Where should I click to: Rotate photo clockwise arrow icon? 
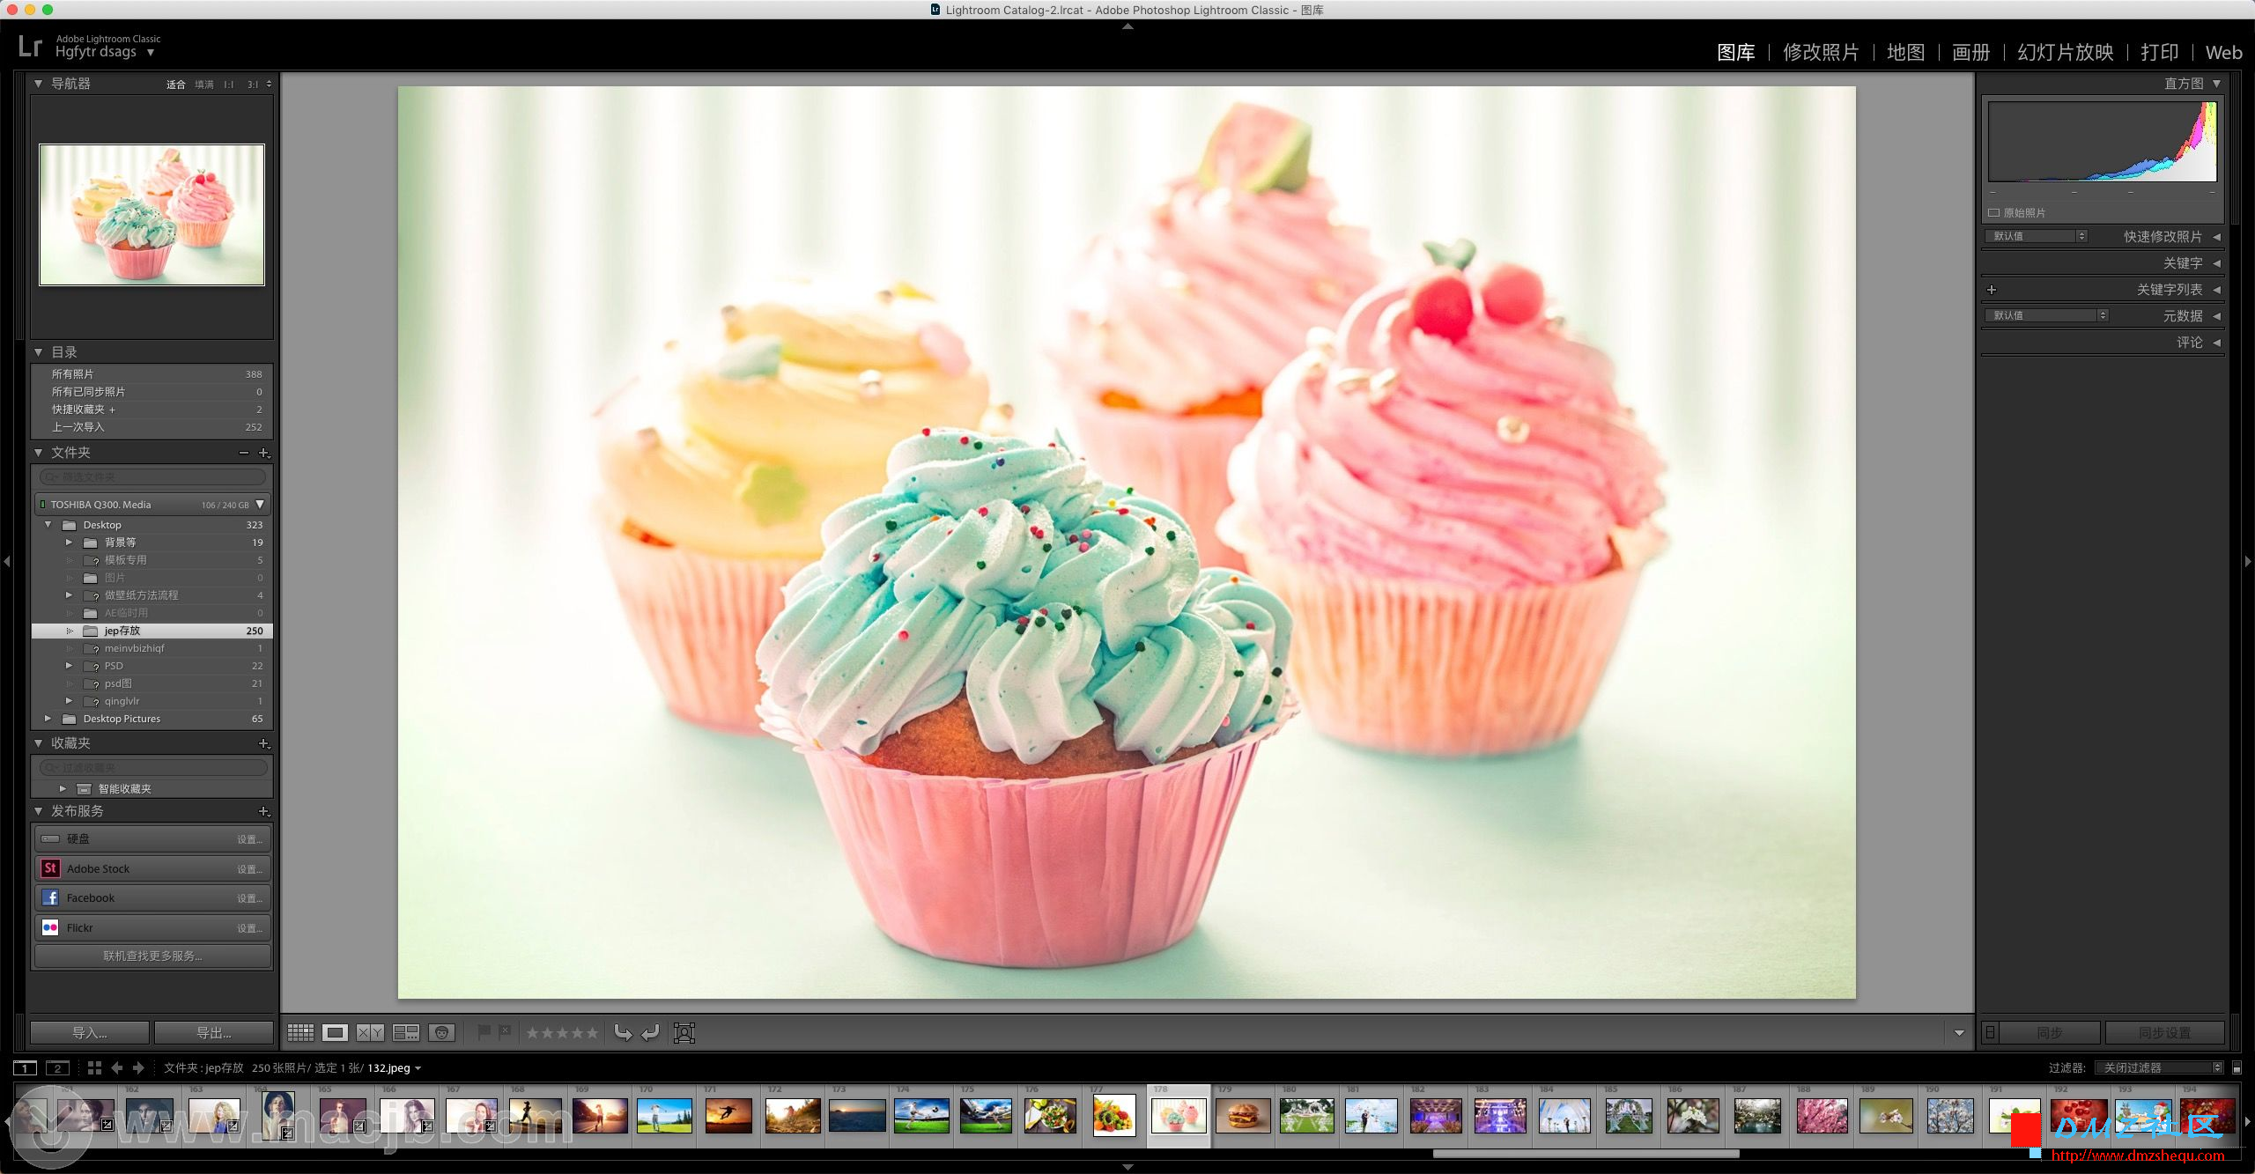tap(650, 1032)
